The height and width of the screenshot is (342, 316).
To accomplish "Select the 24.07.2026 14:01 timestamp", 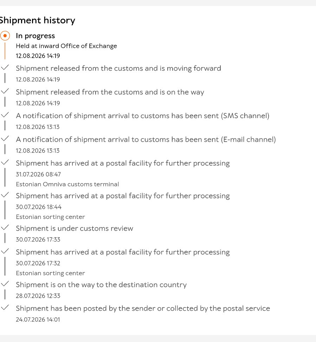I will coord(38,320).
